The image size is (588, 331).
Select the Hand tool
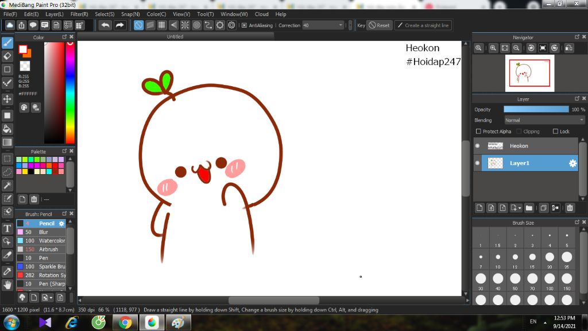click(x=7, y=285)
